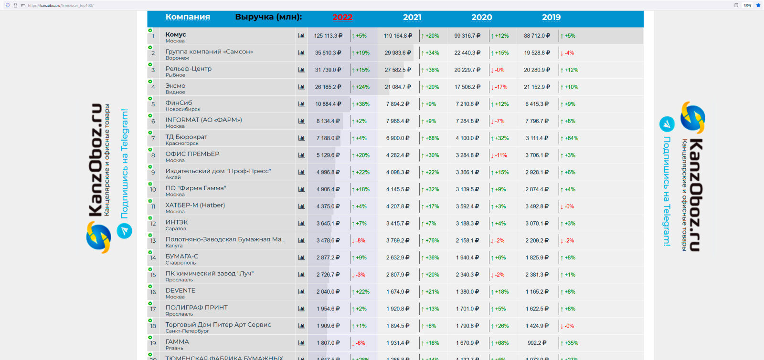Click the left KanzOboz.ru banner logo
The height and width of the screenshot is (360, 764).
99,178
